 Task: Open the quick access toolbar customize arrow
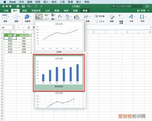[41, 7]
